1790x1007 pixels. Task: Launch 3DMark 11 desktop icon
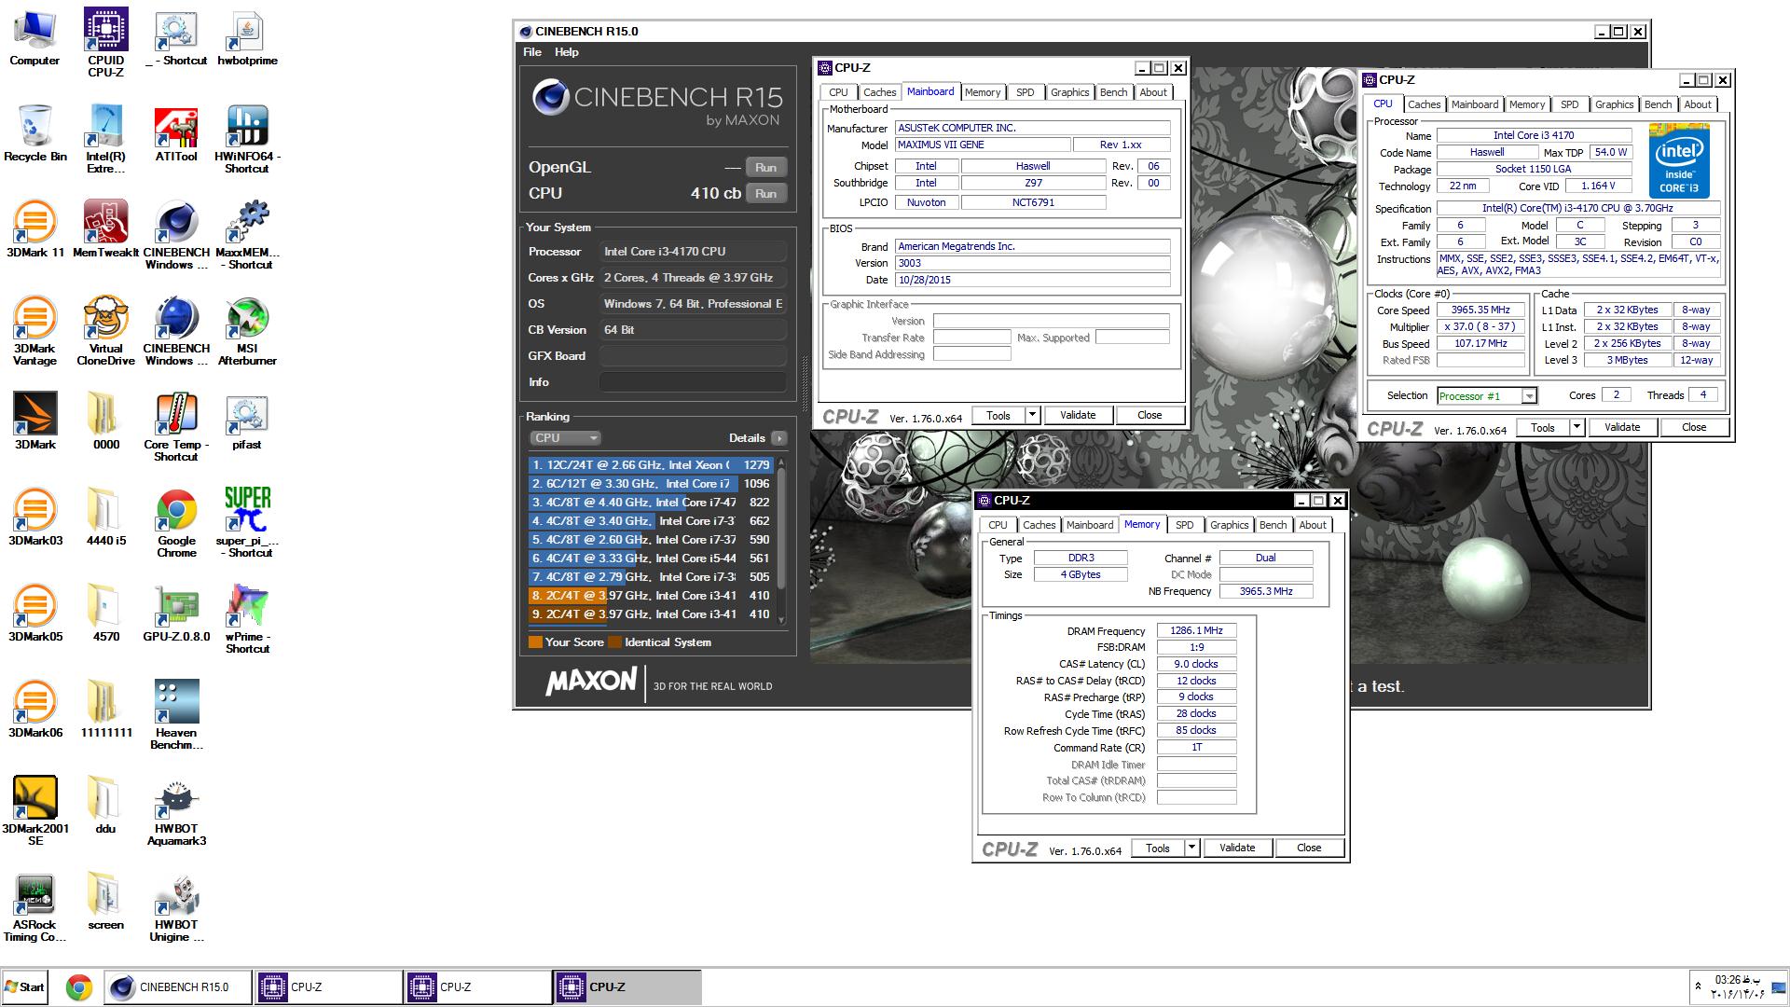click(34, 230)
